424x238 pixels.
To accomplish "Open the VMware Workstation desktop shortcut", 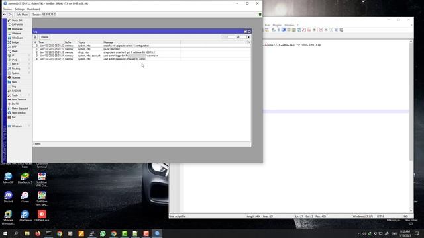I will pyautogui.click(x=8, y=218).
